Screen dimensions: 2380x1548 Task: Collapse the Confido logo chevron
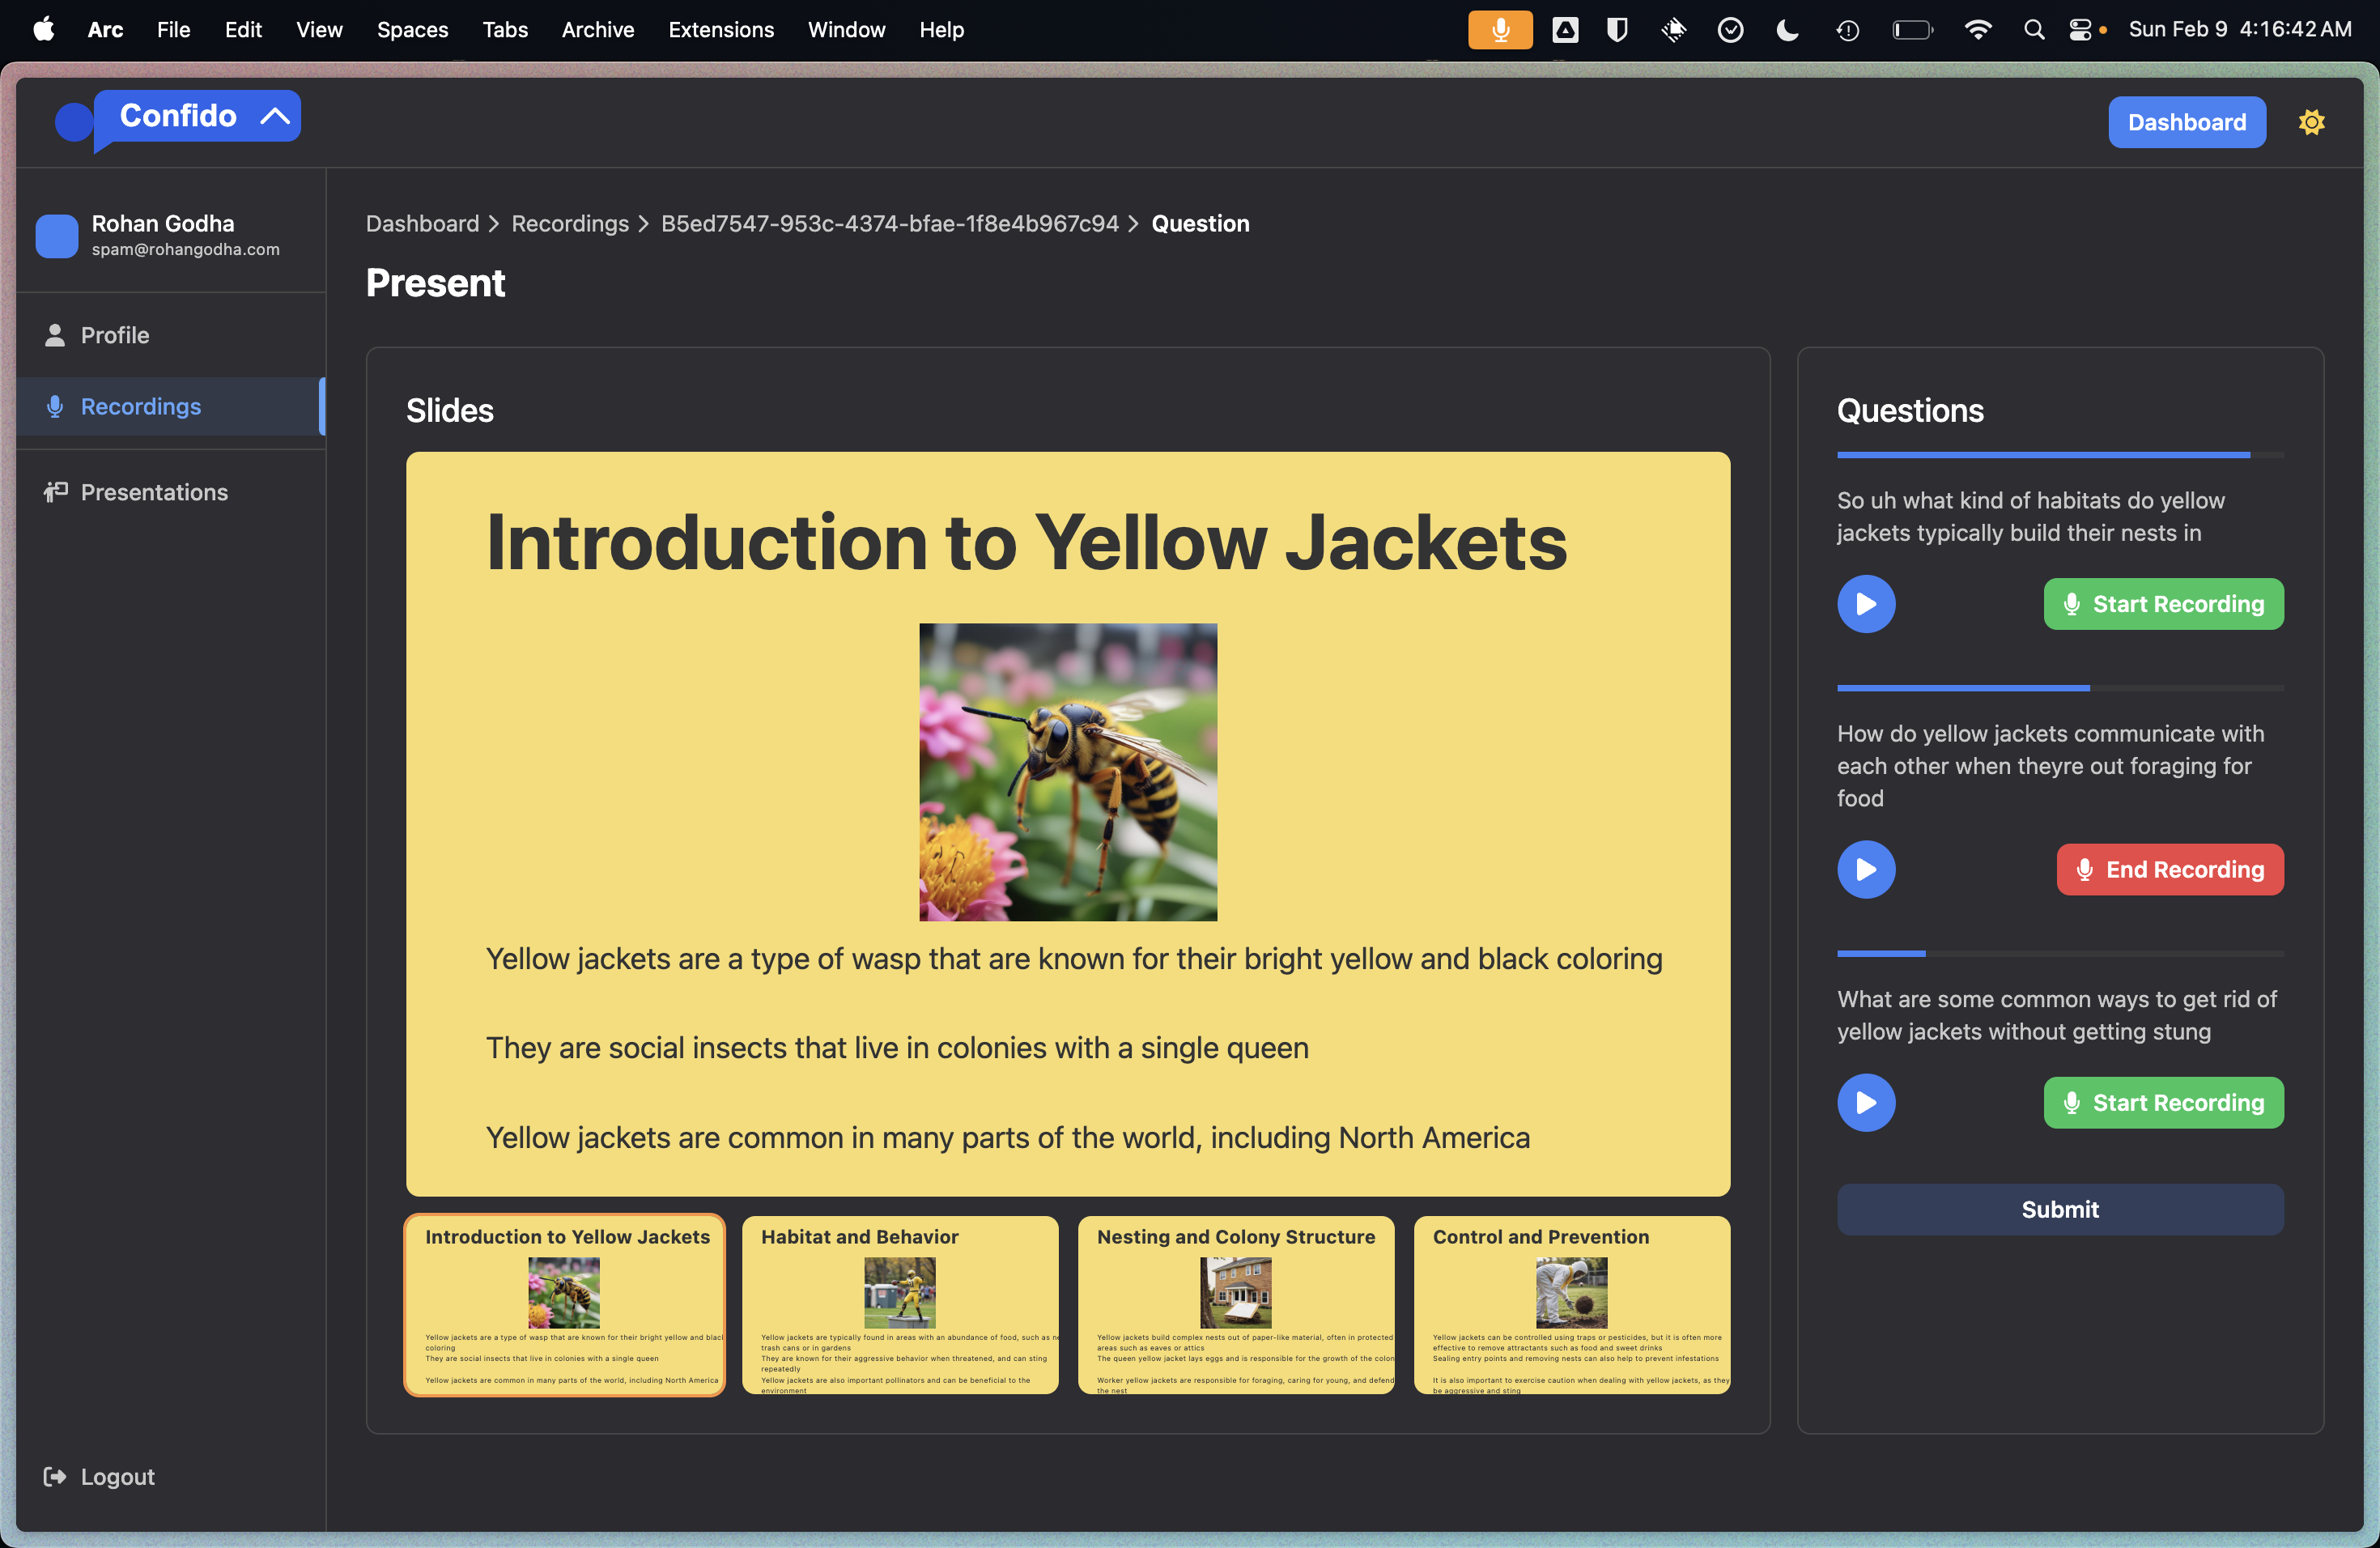pos(275,116)
